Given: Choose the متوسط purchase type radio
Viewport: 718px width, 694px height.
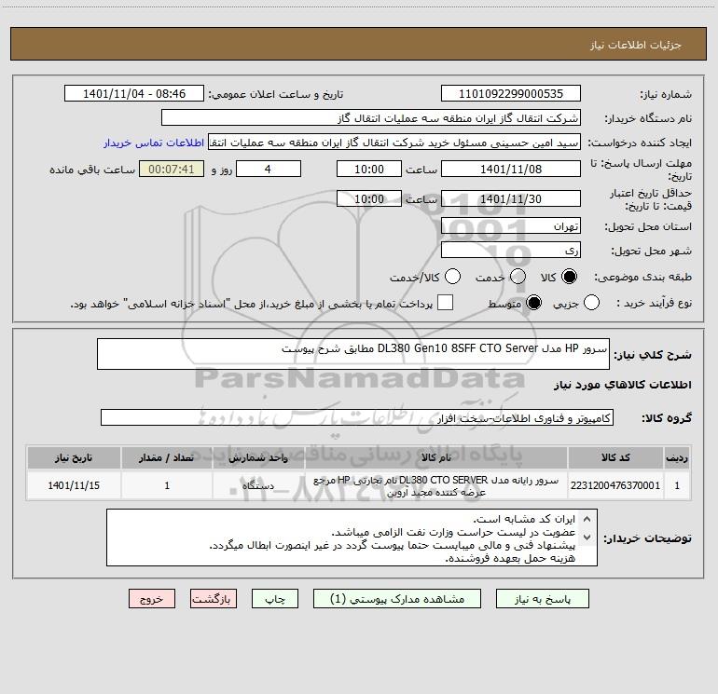Looking at the screenshot, I should (x=533, y=303).
